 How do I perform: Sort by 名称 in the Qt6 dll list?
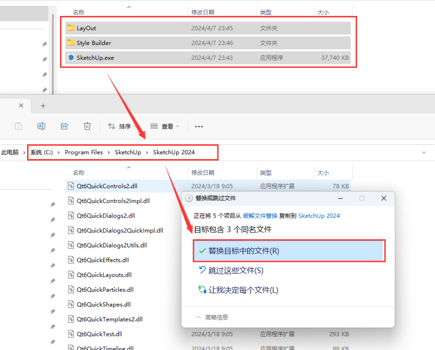[79, 173]
